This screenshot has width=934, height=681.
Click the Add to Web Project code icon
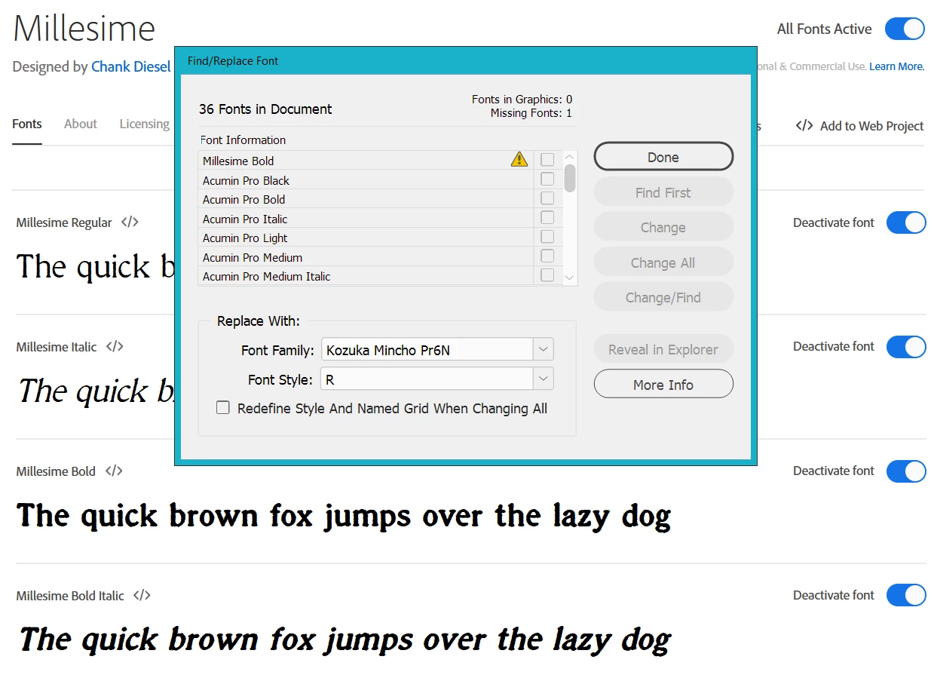(x=804, y=126)
